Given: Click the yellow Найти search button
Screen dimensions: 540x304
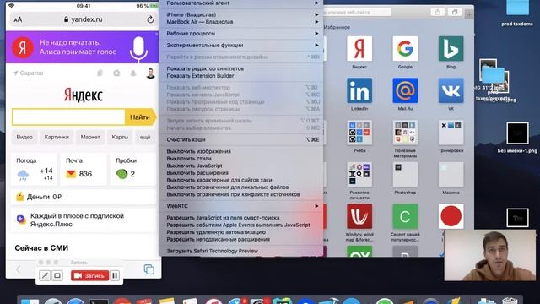Looking at the screenshot, I should click(x=140, y=117).
